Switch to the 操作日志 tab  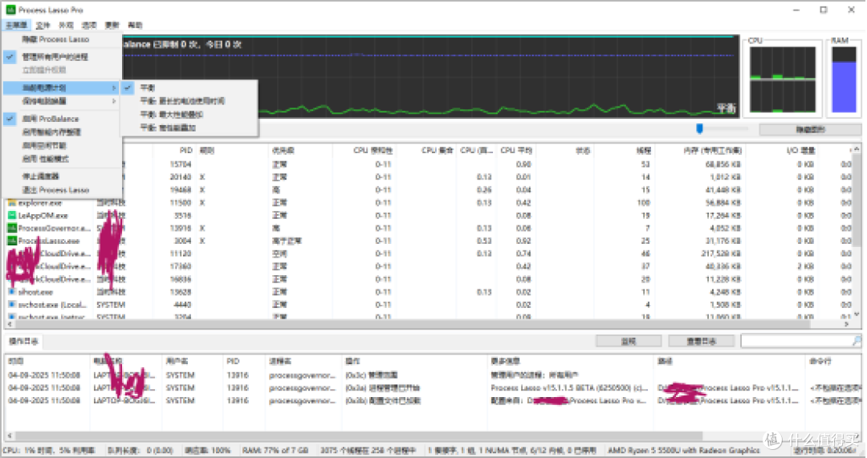pyautogui.click(x=24, y=342)
